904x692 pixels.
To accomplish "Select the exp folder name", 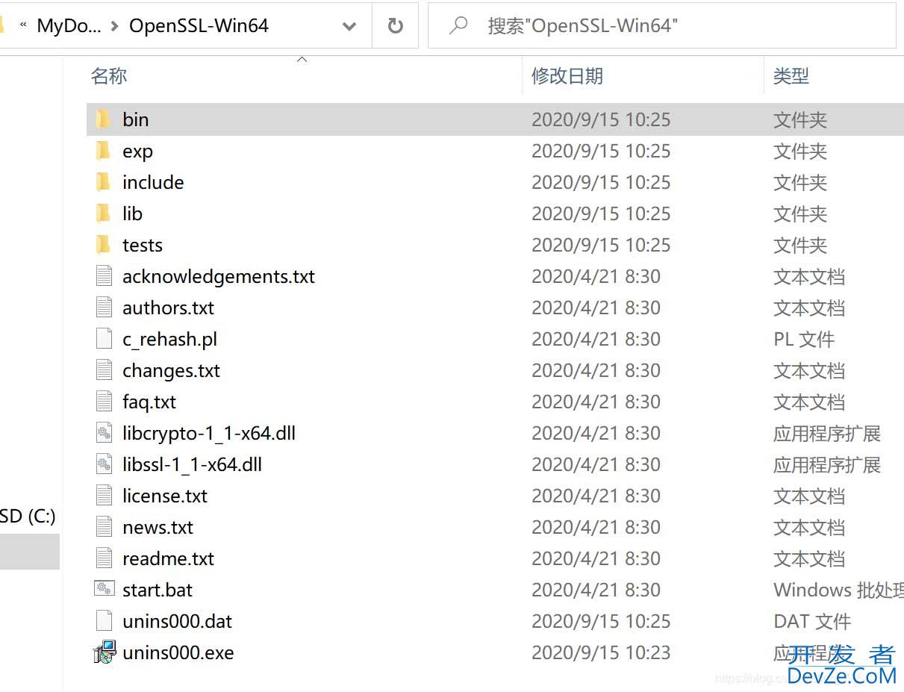I will click(x=137, y=152).
